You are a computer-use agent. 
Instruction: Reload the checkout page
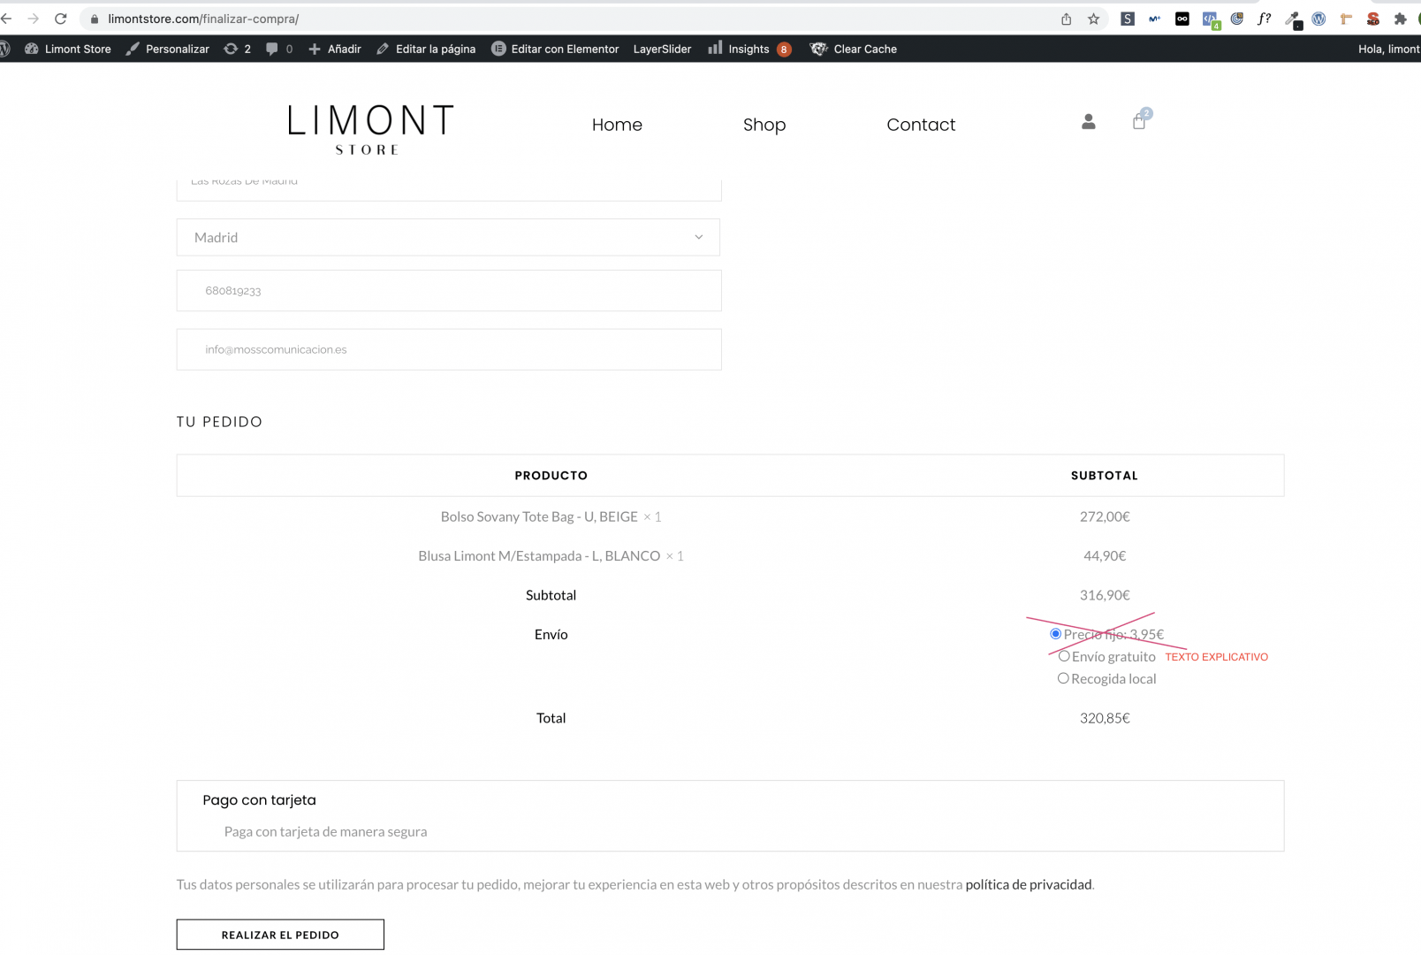(61, 19)
